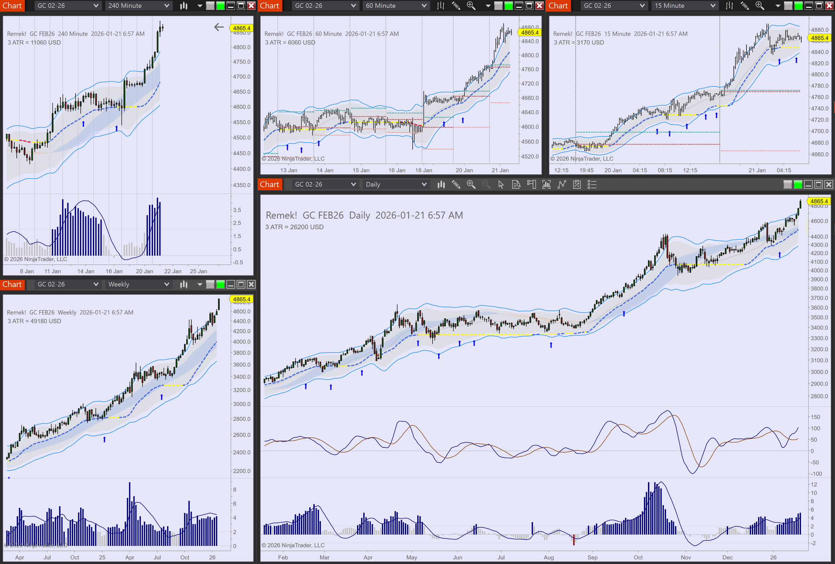Toggle gray interval link on 60 Minute chart
This screenshot has height=564, width=835.
click(x=498, y=6)
